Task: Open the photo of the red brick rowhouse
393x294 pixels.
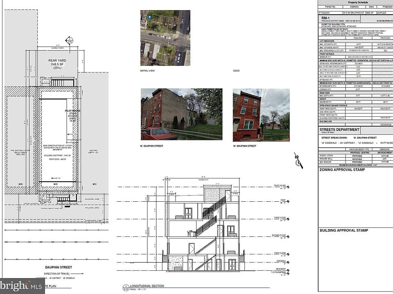Action: tap(261, 115)
